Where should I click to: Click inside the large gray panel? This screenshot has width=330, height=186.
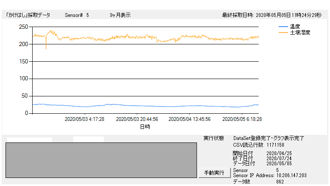101,160
